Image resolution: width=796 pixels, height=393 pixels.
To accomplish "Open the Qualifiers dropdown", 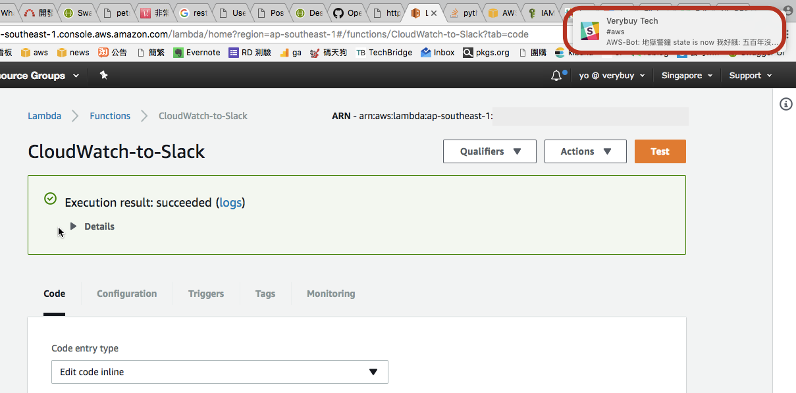I will coord(490,151).
